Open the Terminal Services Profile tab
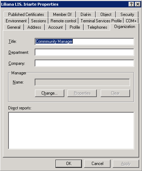The image size is (142, 171). point(101,21)
